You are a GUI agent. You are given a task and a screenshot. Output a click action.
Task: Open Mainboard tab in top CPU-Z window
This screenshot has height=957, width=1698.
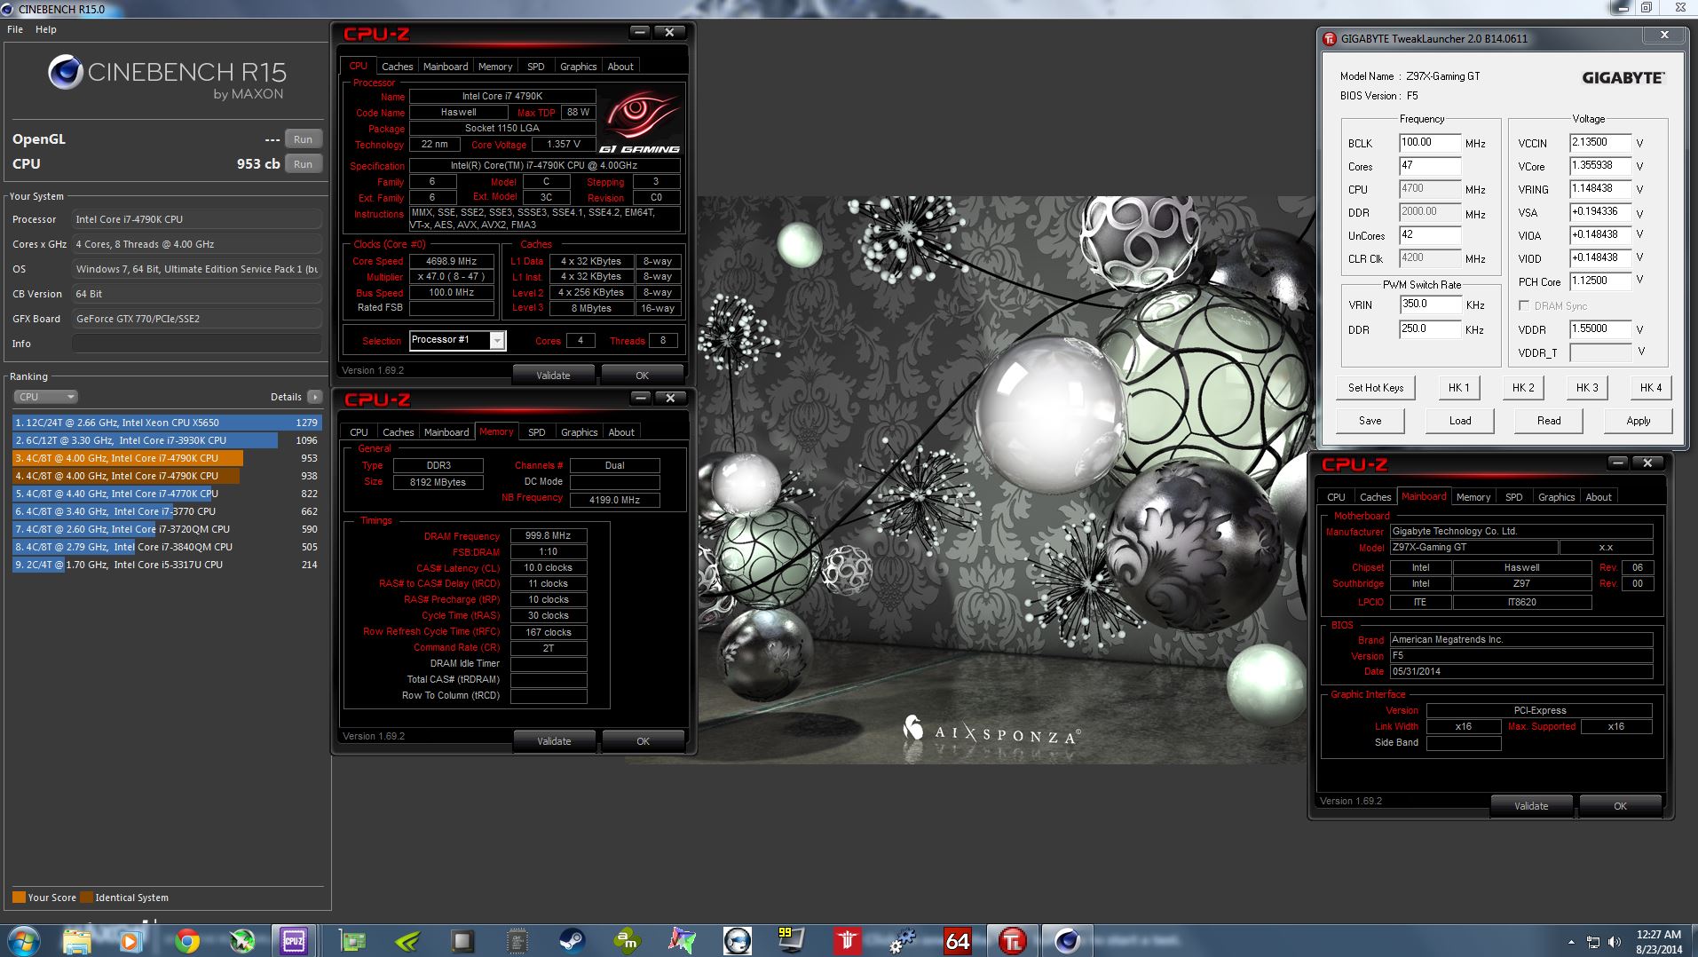[x=446, y=67]
